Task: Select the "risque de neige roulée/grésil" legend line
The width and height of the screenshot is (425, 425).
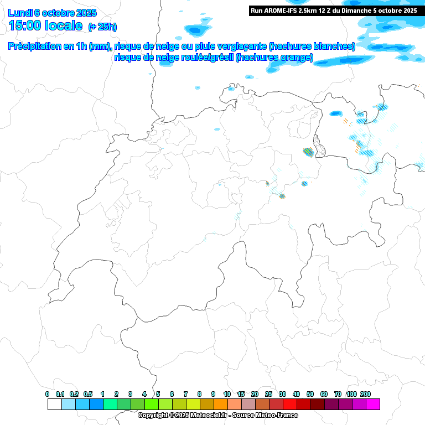Action: [213, 57]
